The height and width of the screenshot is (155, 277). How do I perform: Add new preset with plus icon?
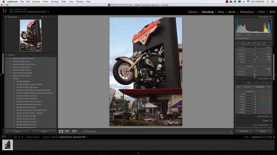coord(55,55)
